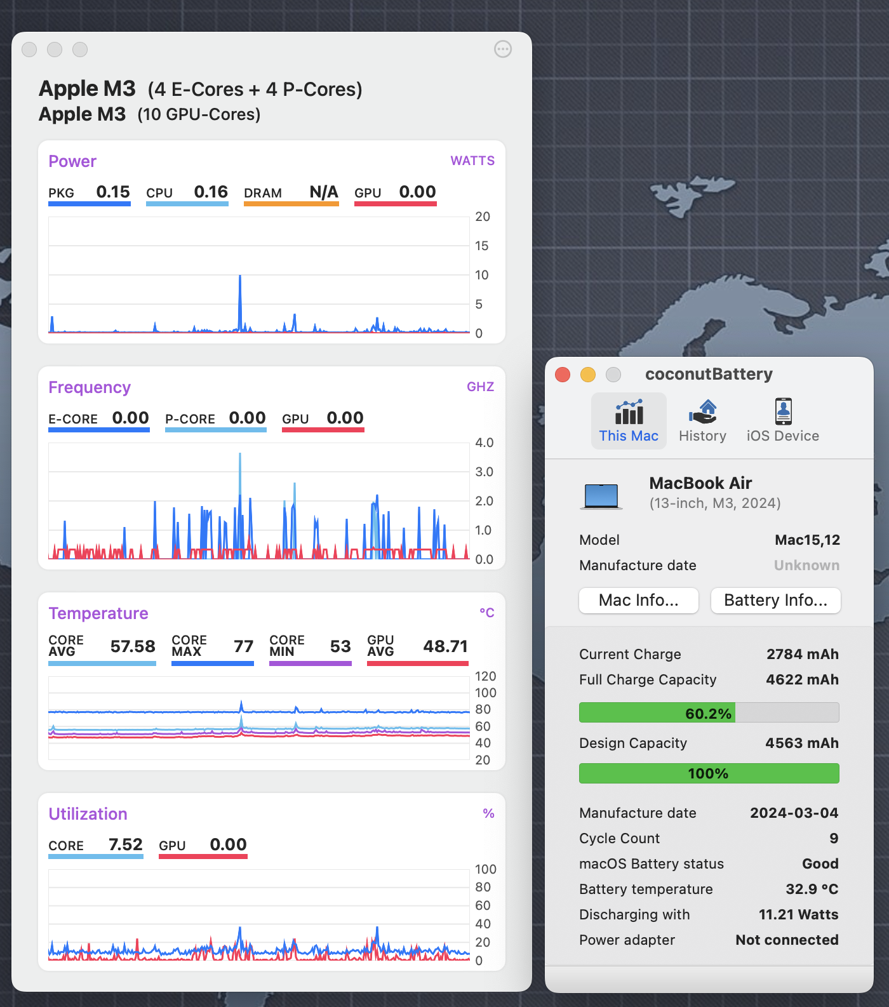The width and height of the screenshot is (889, 1007).
Task: Click the GHZ unit label
Action: point(481,387)
